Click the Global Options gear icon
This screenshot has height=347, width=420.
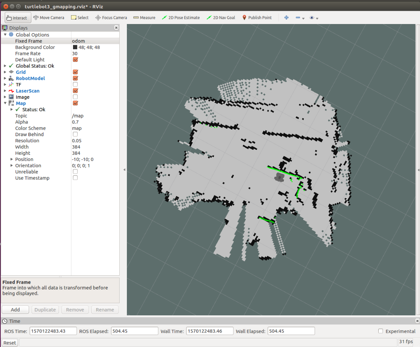(11, 34)
